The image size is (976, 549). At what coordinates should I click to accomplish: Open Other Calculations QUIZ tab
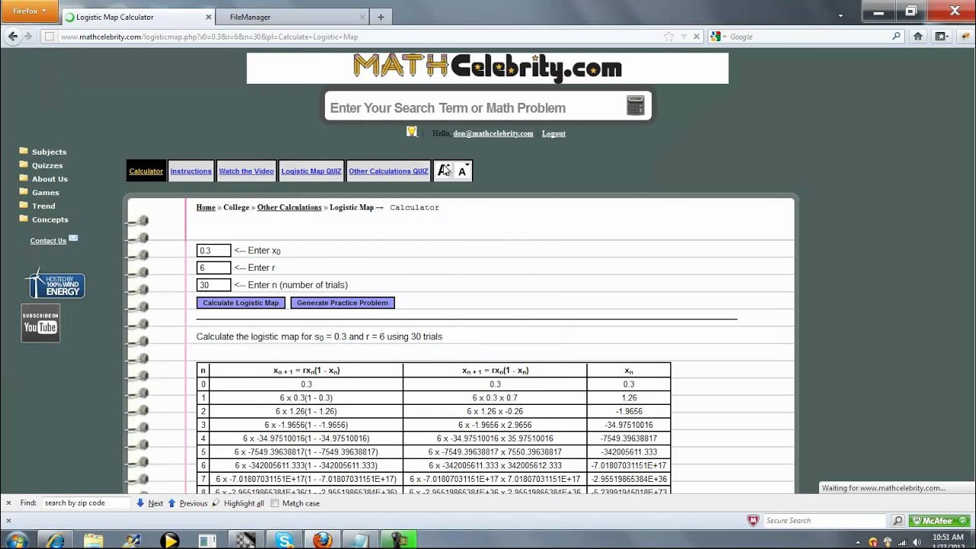tap(388, 171)
